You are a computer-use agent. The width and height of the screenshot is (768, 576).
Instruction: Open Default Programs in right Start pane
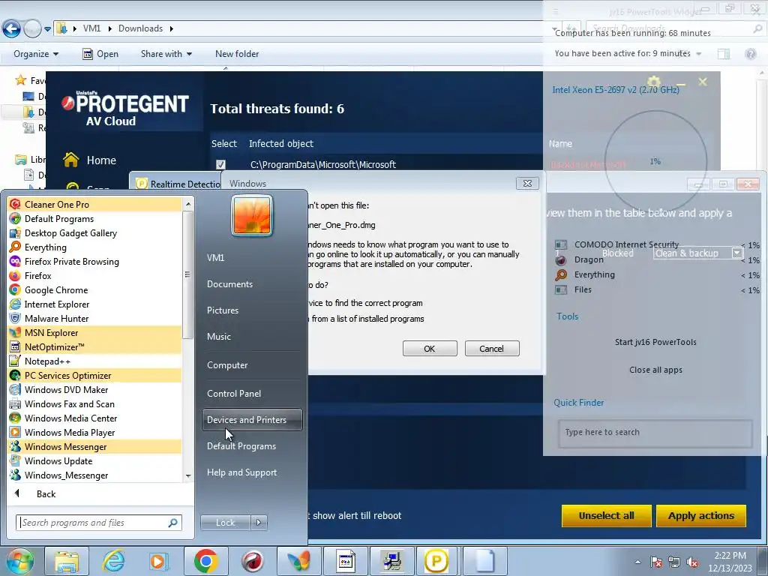coord(241,446)
